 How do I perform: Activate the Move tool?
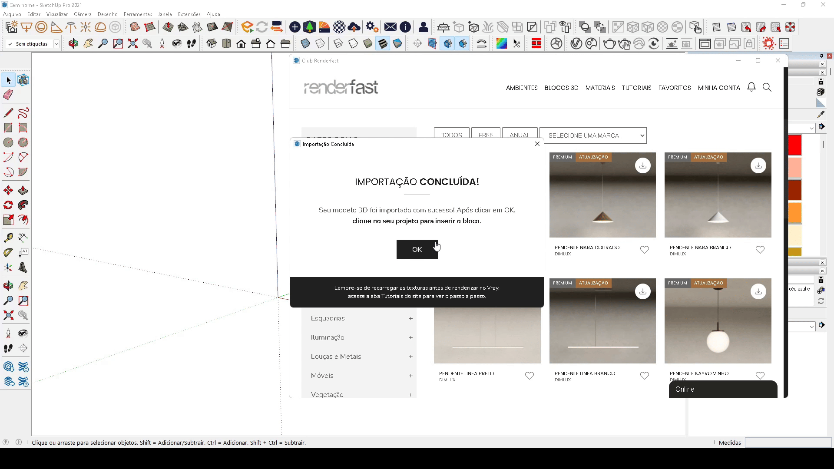[x=8, y=190]
